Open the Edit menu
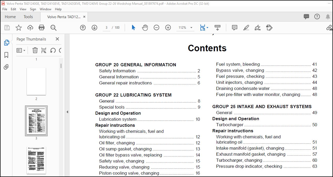 (x=13, y=9)
